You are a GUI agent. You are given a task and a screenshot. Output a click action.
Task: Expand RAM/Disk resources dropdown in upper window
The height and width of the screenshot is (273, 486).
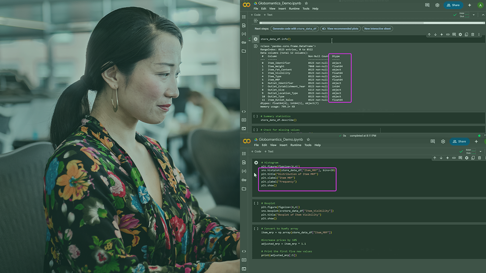[x=473, y=15]
